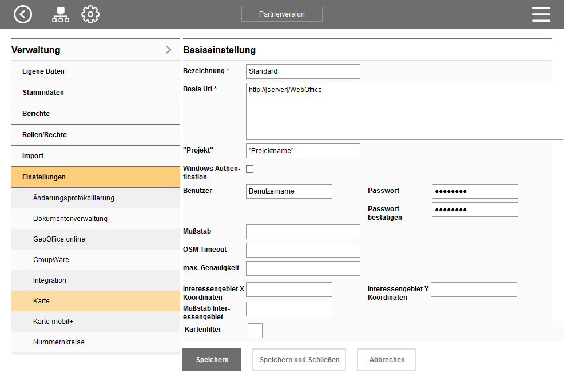Enable Windows Authentication checkbox
The height and width of the screenshot is (377, 564).
[249, 169]
